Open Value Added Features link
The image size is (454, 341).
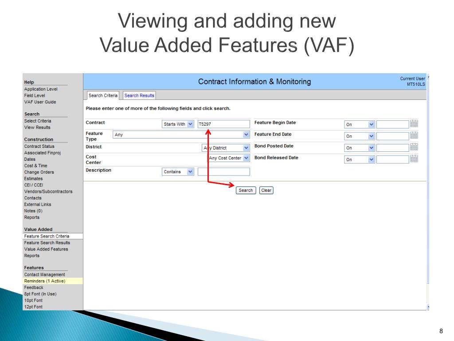(x=46, y=249)
